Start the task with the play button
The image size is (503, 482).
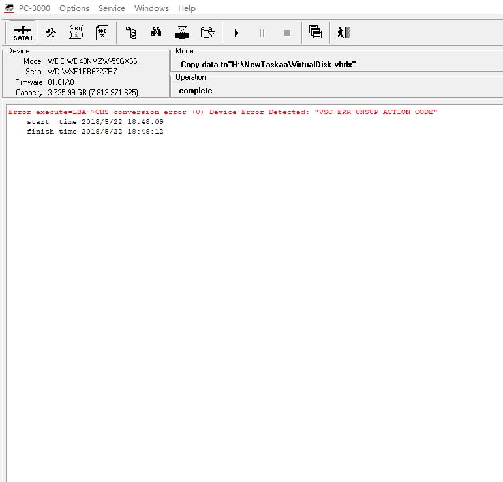(x=236, y=33)
